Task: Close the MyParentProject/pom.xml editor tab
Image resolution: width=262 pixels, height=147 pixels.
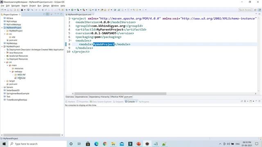Action: pyautogui.click(x=93, y=15)
